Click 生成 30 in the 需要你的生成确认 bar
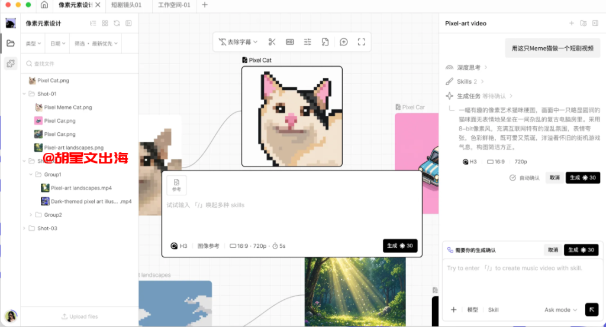The width and height of the screenshot is (606, 327). (581, 250)
